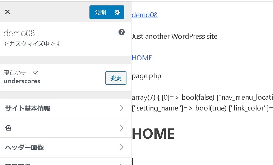Close the customizer with the X icon
This screenshot has height=165, width=273.
[8, 12]
